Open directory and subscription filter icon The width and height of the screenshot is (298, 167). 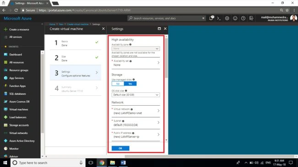point(251,18)
